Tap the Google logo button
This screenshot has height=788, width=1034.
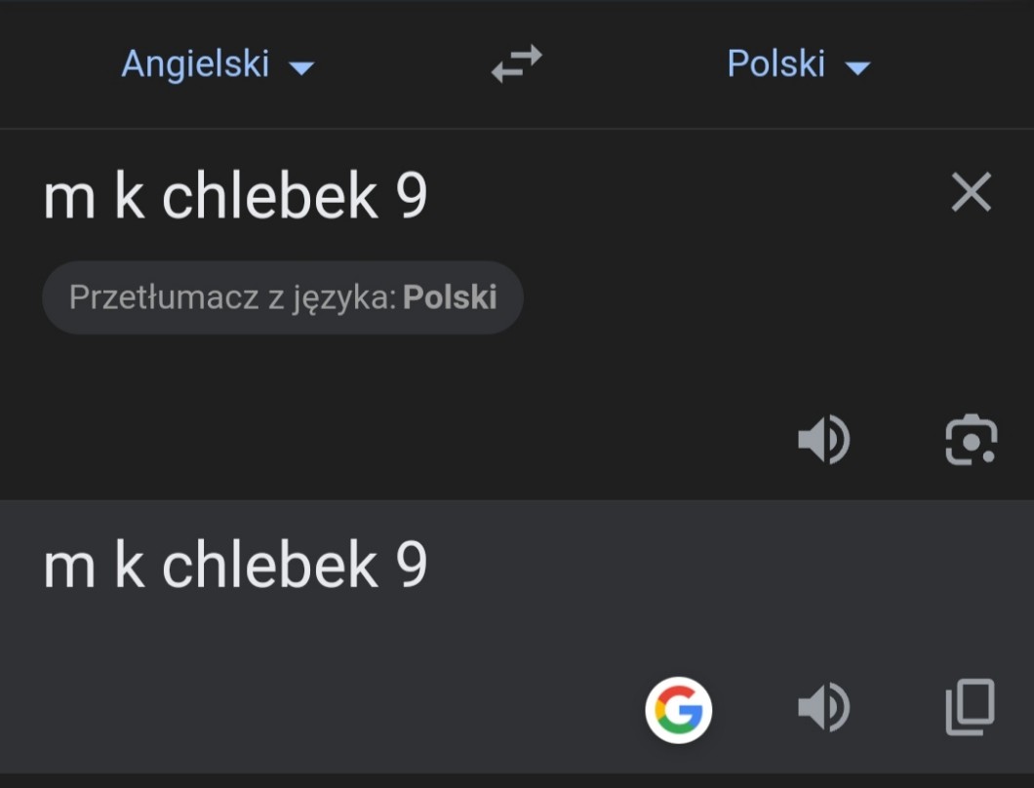pos(678,709)
